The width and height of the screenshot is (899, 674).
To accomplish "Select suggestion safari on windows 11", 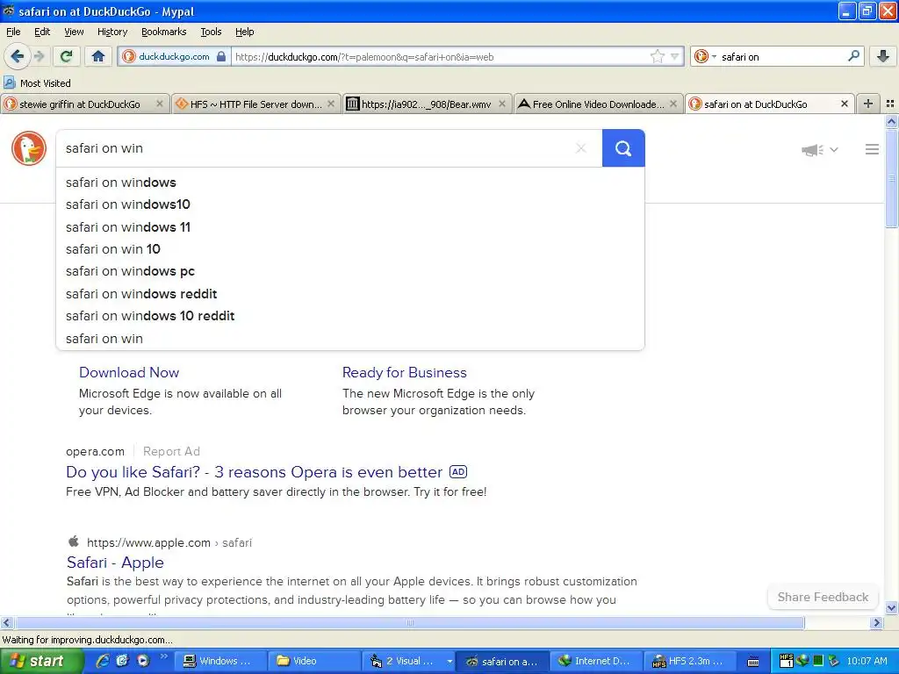I will [x=349, y=227].
